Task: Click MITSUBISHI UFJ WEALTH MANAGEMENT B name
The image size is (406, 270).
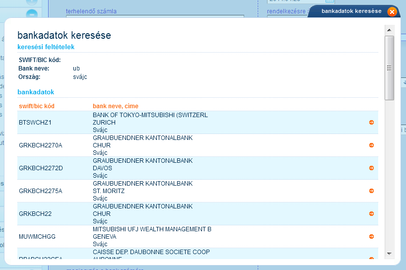Action: click(x=152, y=229)
